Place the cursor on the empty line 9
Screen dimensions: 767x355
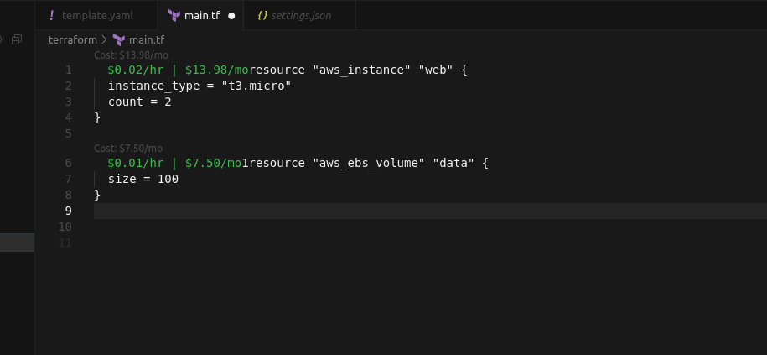pos(335,211)
